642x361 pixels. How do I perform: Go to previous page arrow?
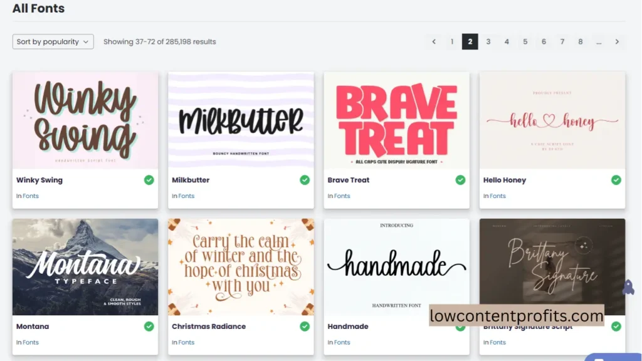click(x=434, y=42)
